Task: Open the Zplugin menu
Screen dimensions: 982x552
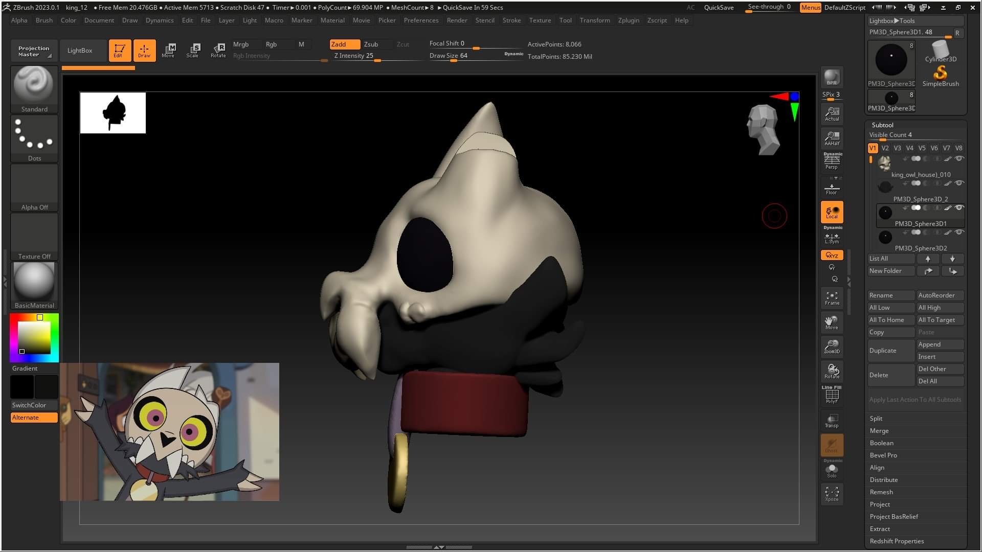Action: [629, 20]
